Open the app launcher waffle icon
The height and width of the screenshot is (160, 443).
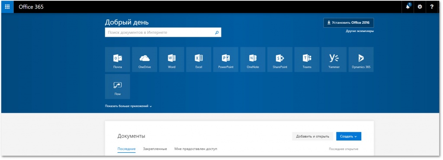[7, 7]
